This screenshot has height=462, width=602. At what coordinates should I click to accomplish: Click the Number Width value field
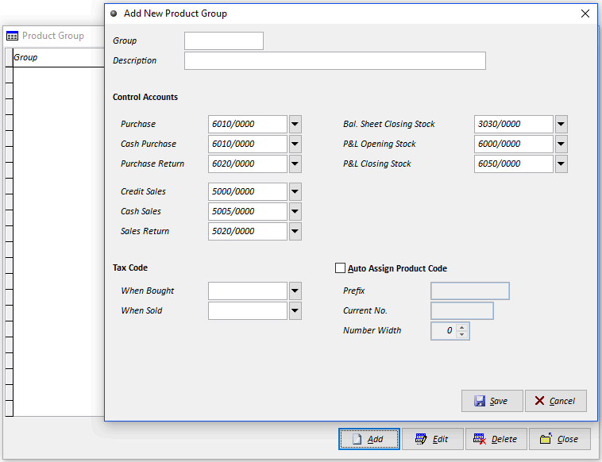(x=444, y=331)
